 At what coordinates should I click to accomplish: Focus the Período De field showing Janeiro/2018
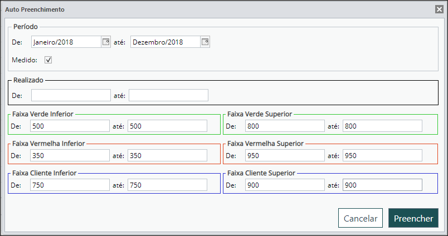coord(66,42)
